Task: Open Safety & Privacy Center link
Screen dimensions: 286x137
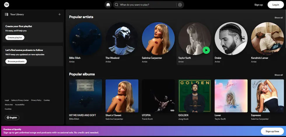Action: coord(20,100)
